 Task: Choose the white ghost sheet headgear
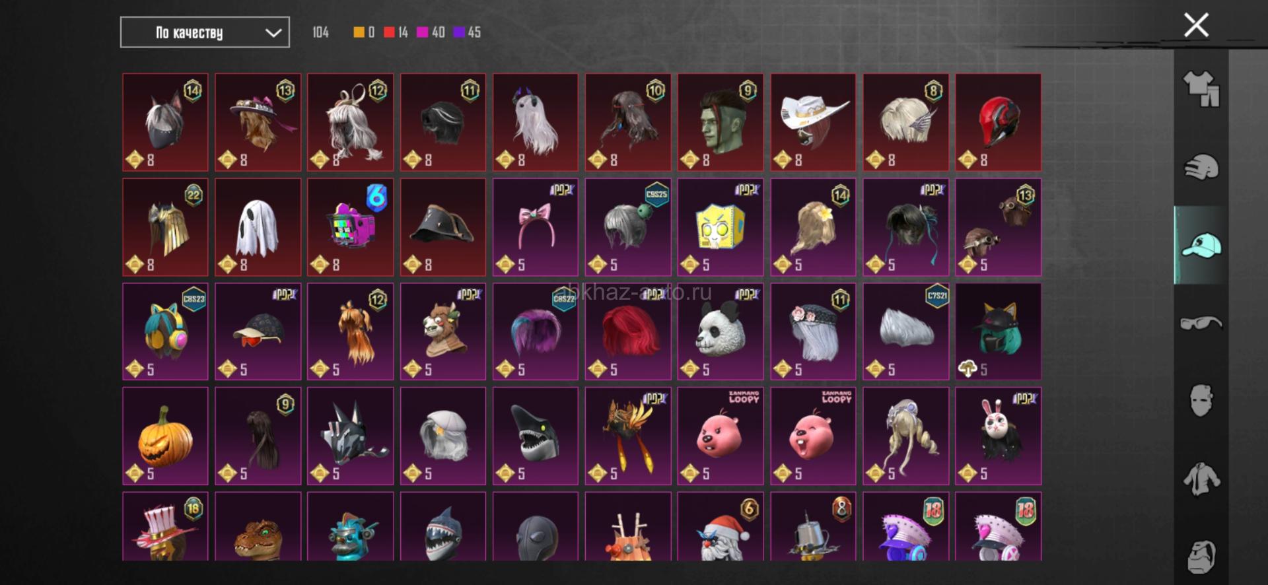click(x=258, y=226)
